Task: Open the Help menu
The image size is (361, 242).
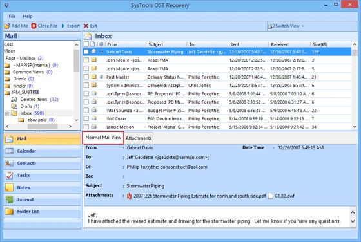Action: [x=27, y=16]
